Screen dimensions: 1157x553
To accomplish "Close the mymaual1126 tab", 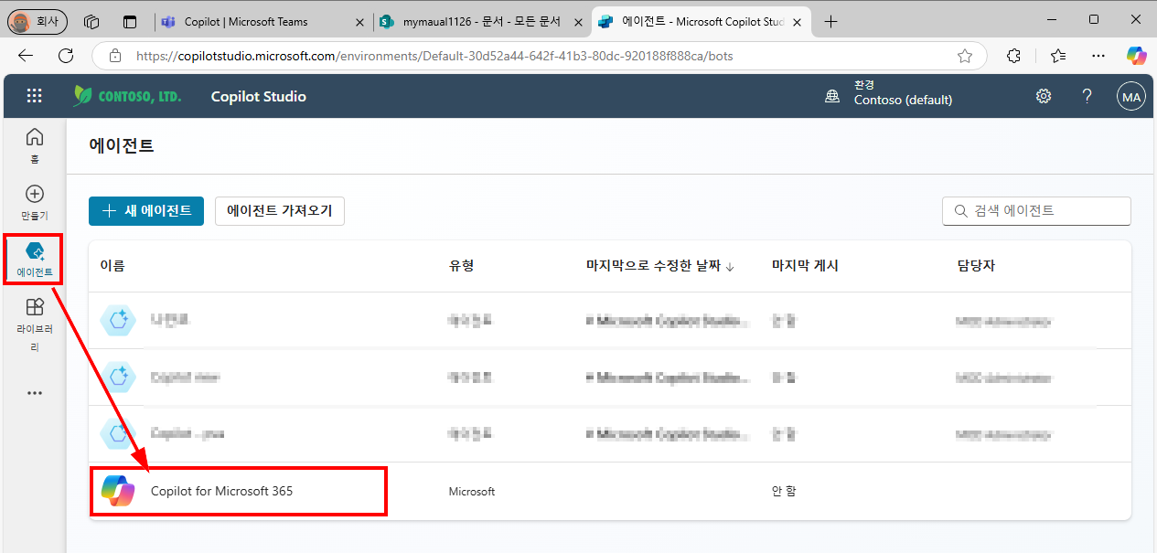I will tap(577, 22).
